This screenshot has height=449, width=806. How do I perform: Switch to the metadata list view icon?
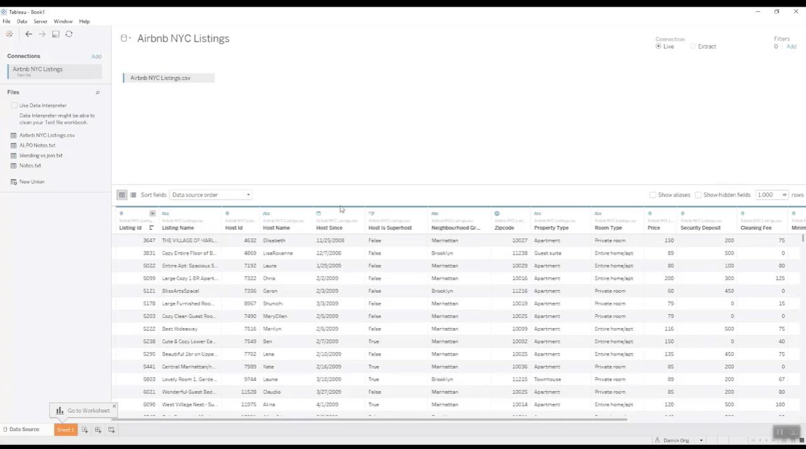pyautogui.click(x=133, y=195)
